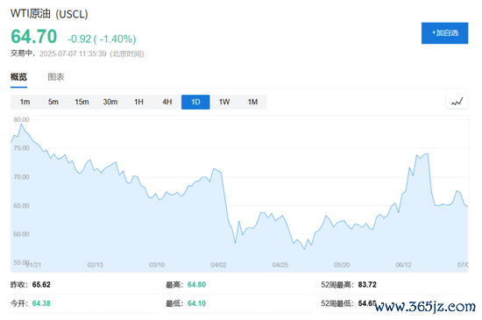Click the 64.70 current price figure

coord(34,37)
